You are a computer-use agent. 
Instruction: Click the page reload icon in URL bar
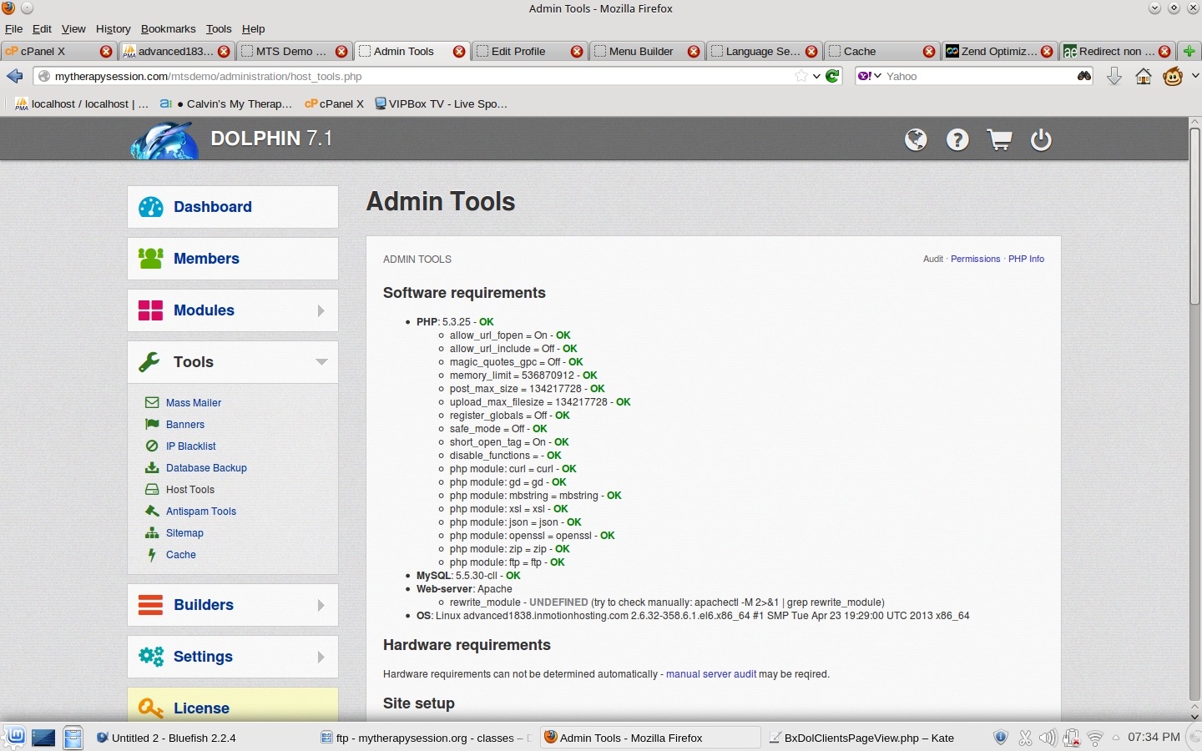832,76
